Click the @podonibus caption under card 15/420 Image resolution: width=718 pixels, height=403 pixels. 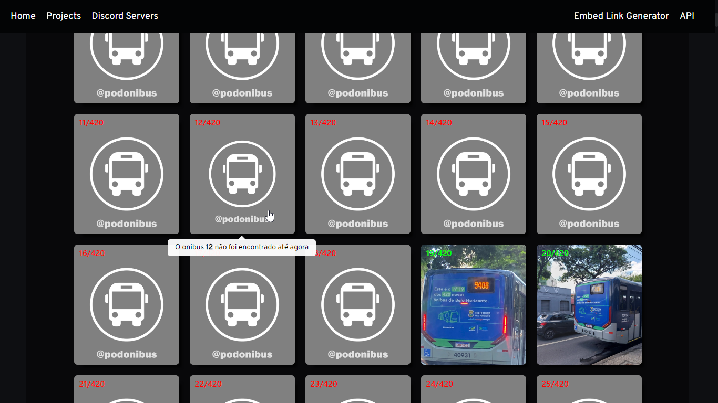click(x=589, y=224)
